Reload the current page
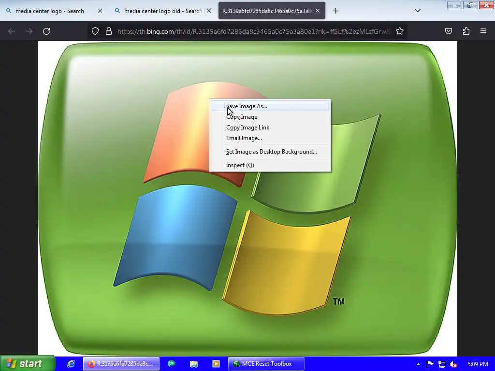Image resolution: width=495 pixels, height=371 pixels. pyautogui.click(x=46, y=31)
